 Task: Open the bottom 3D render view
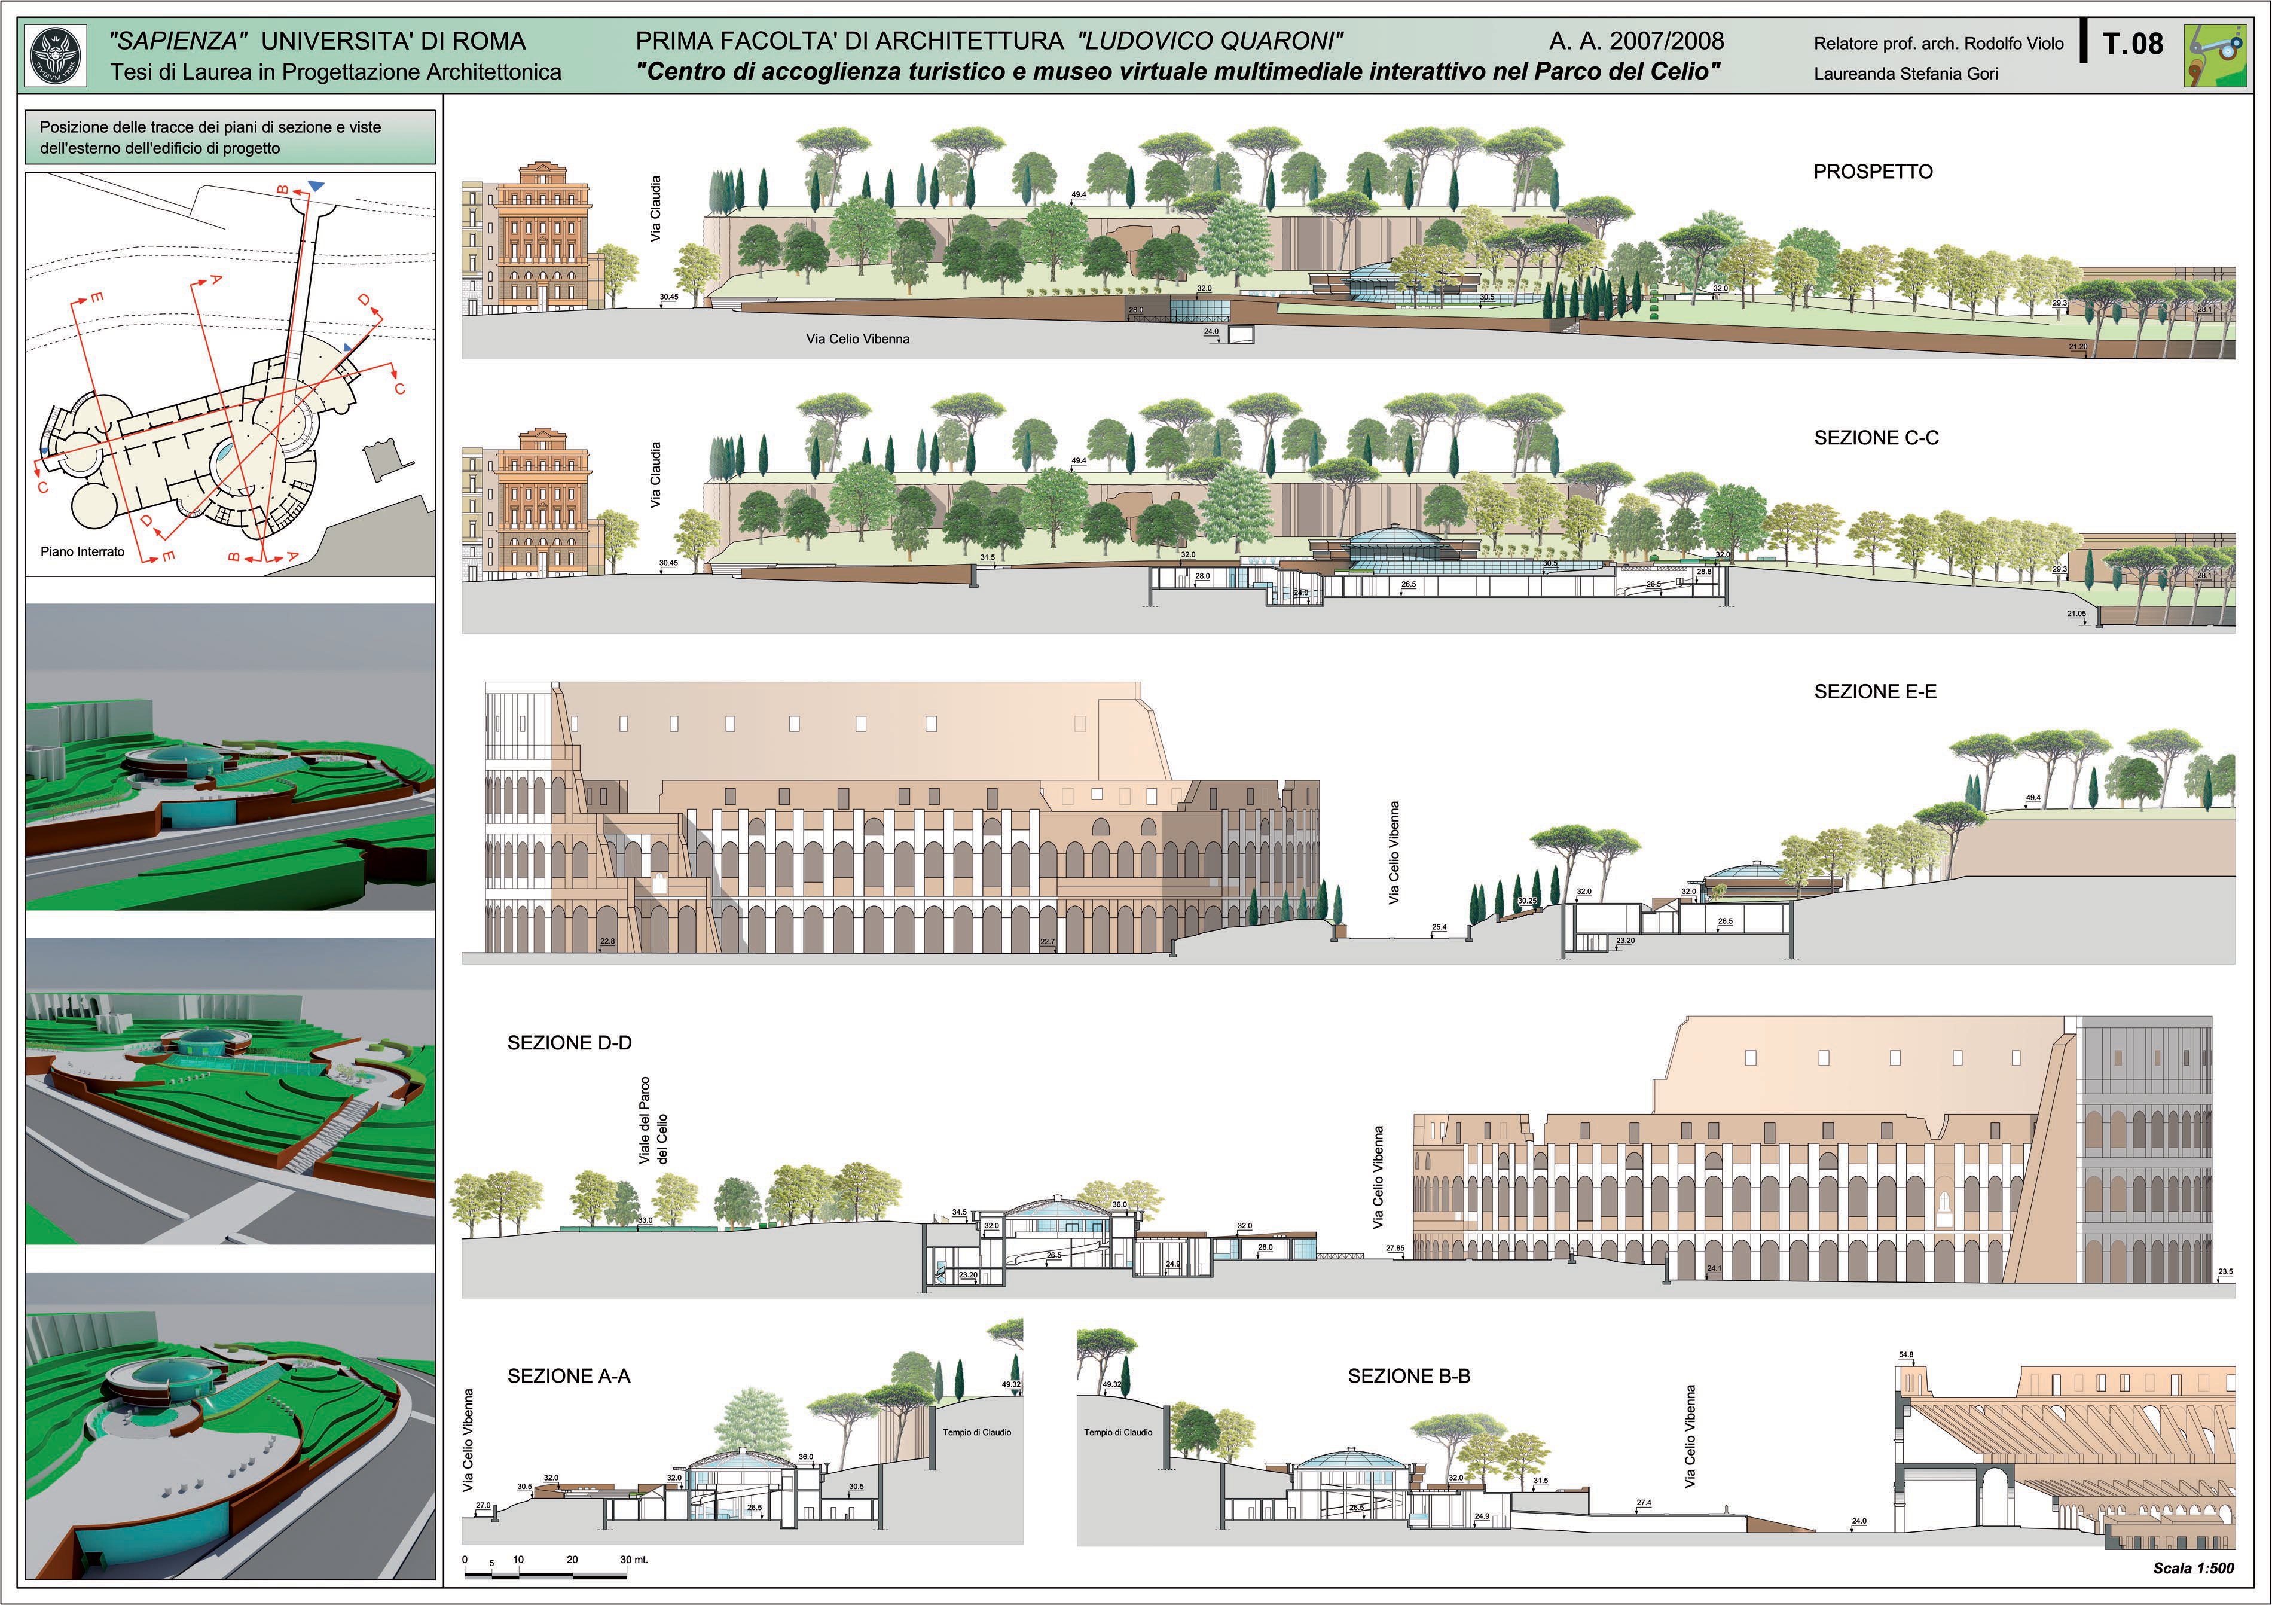coord(230,1425)
